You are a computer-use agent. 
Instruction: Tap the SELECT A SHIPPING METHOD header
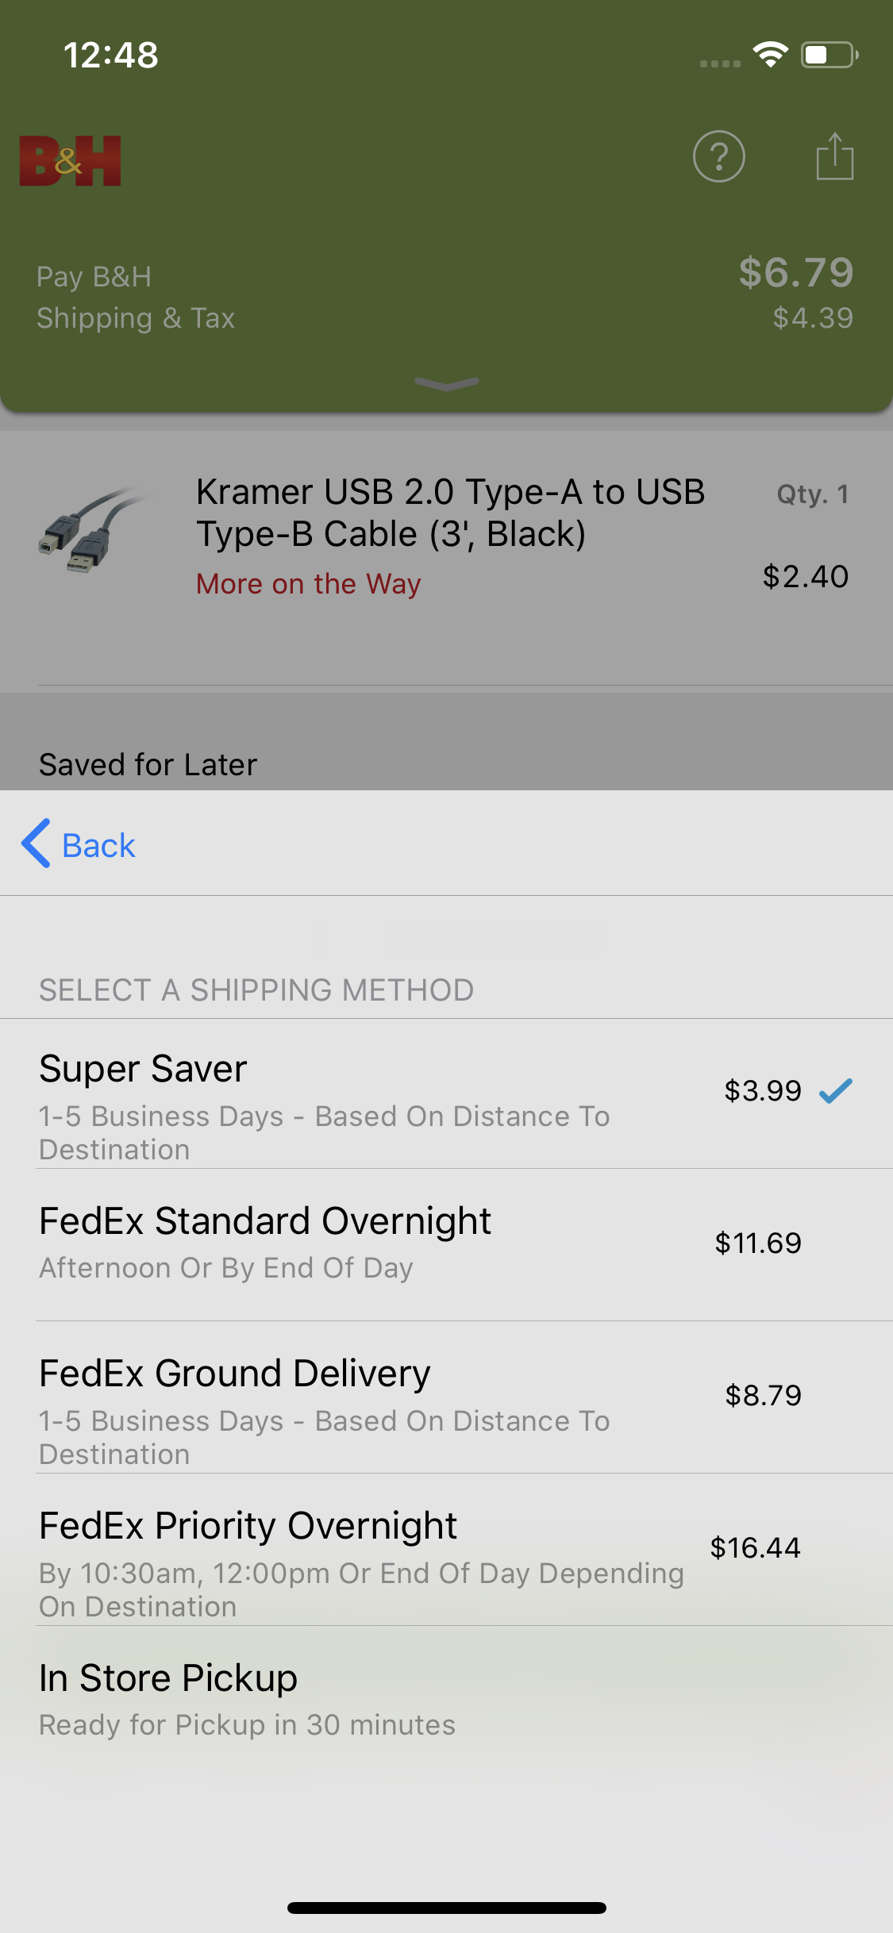[256, 989]
